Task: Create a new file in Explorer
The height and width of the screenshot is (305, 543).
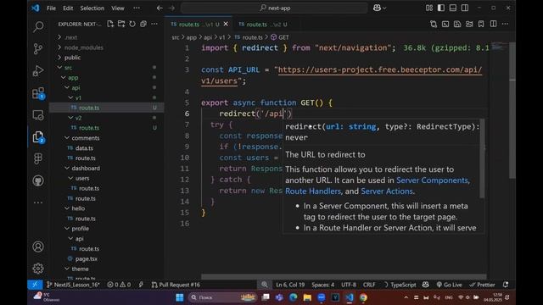Action: tap(110, 24)
